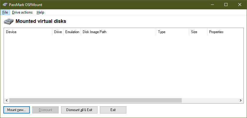Open the Drive actions menu
This screenshot has height=118, width=247.
click(x=22, y=12)
